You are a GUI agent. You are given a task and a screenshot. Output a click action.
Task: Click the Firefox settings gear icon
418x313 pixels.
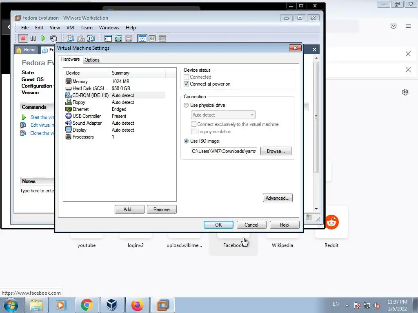point(405,92)
